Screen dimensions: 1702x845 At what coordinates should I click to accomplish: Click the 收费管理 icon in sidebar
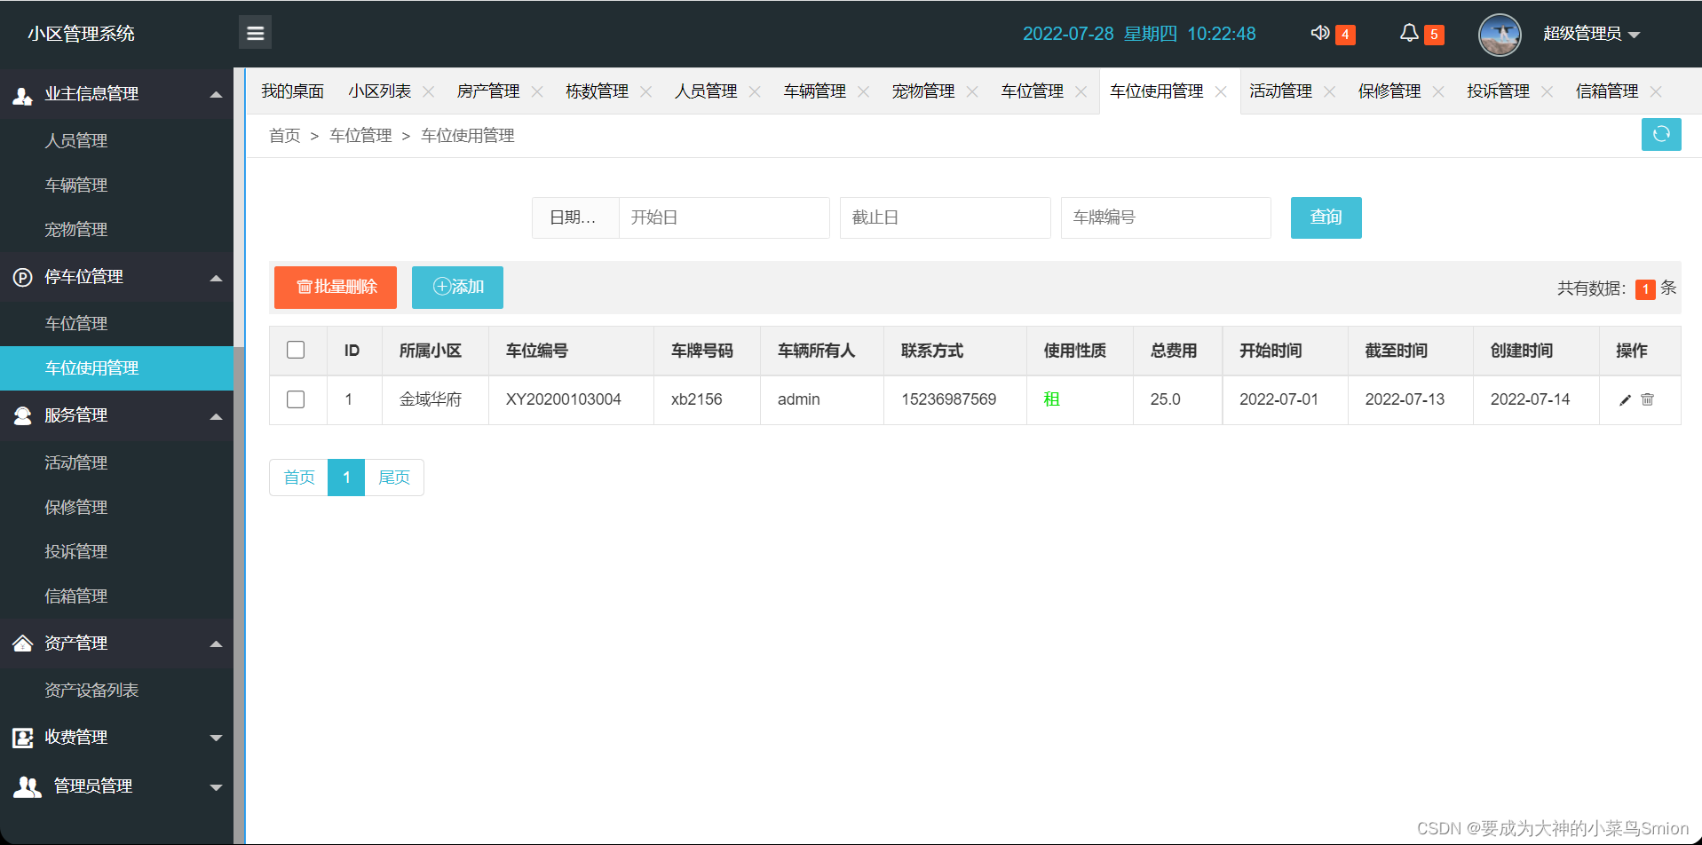[22, 738]
